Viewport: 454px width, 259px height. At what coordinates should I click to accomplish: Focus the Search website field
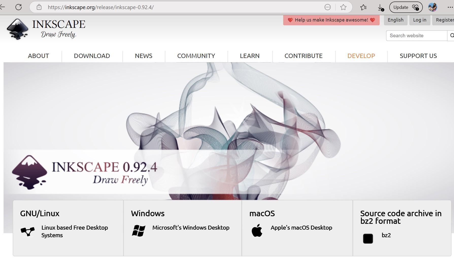pos(416,35)
